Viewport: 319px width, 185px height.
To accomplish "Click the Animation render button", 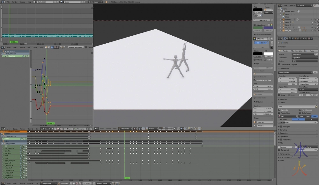I will 298,51.
